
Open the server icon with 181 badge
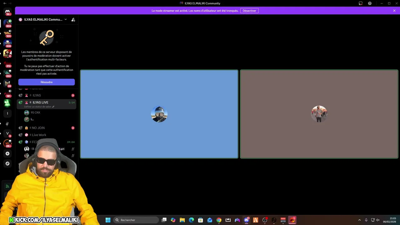point(7,93)
